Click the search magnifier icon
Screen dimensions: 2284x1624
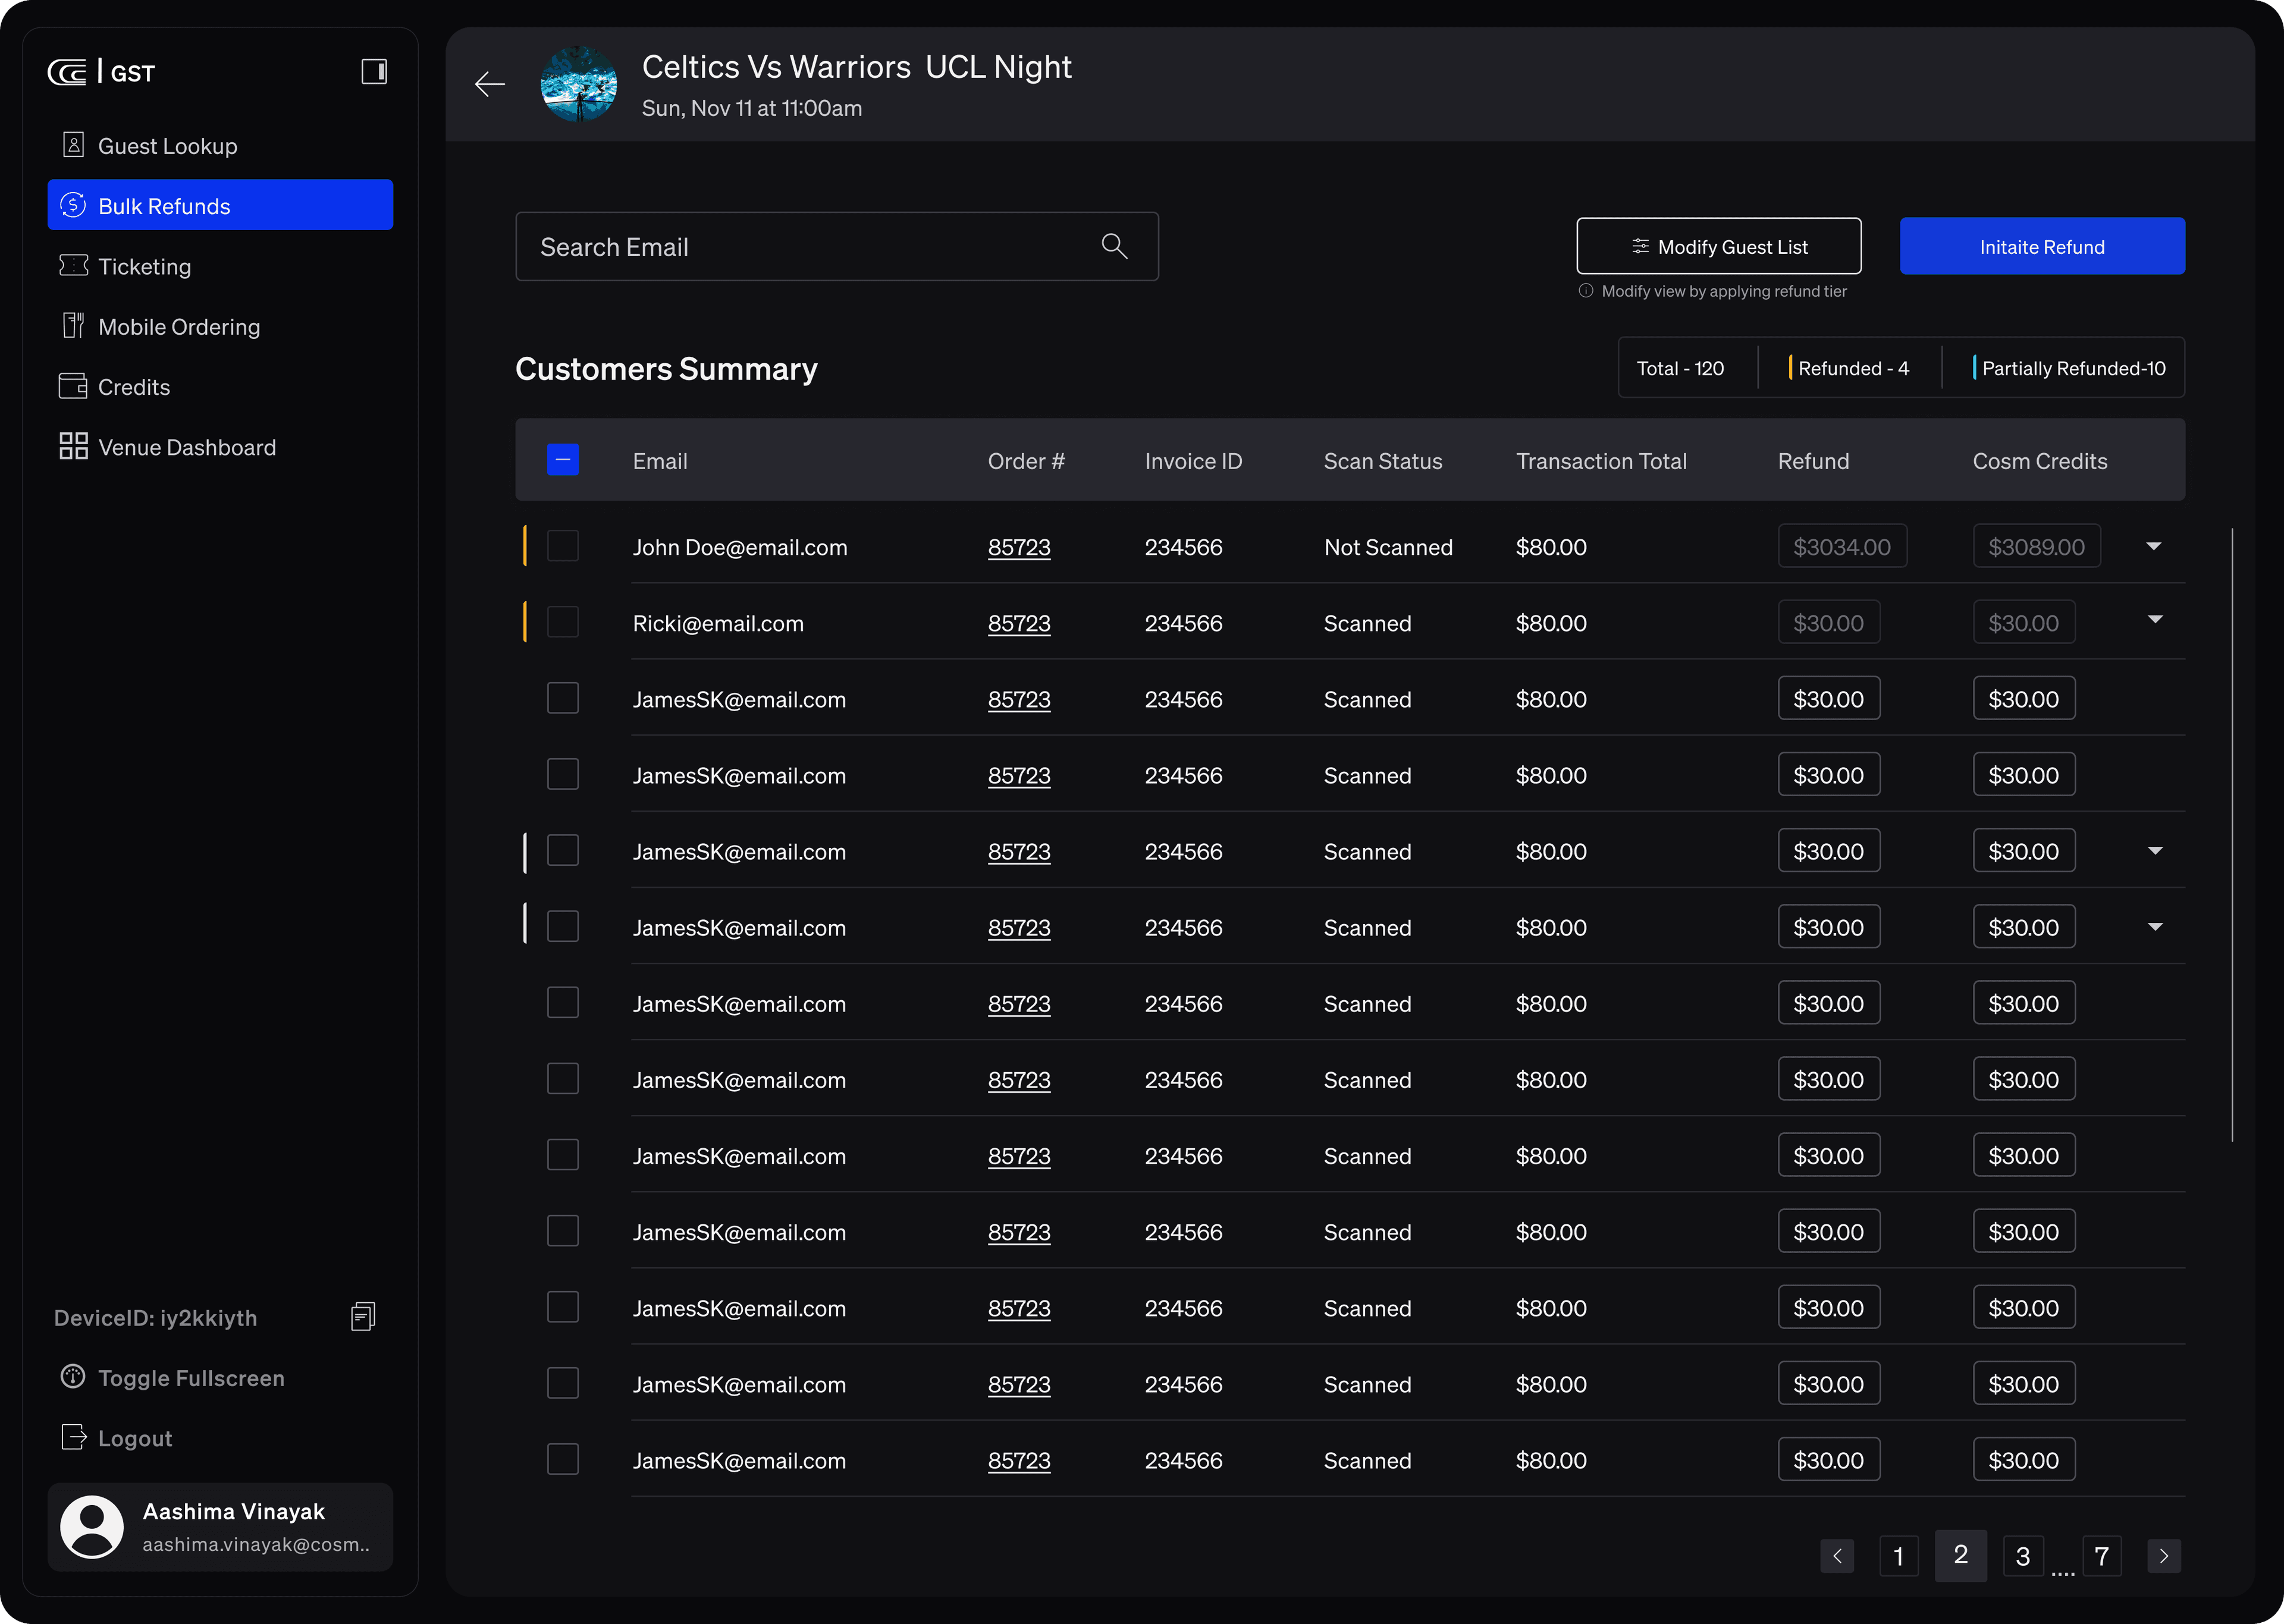tap(1114, 246)
